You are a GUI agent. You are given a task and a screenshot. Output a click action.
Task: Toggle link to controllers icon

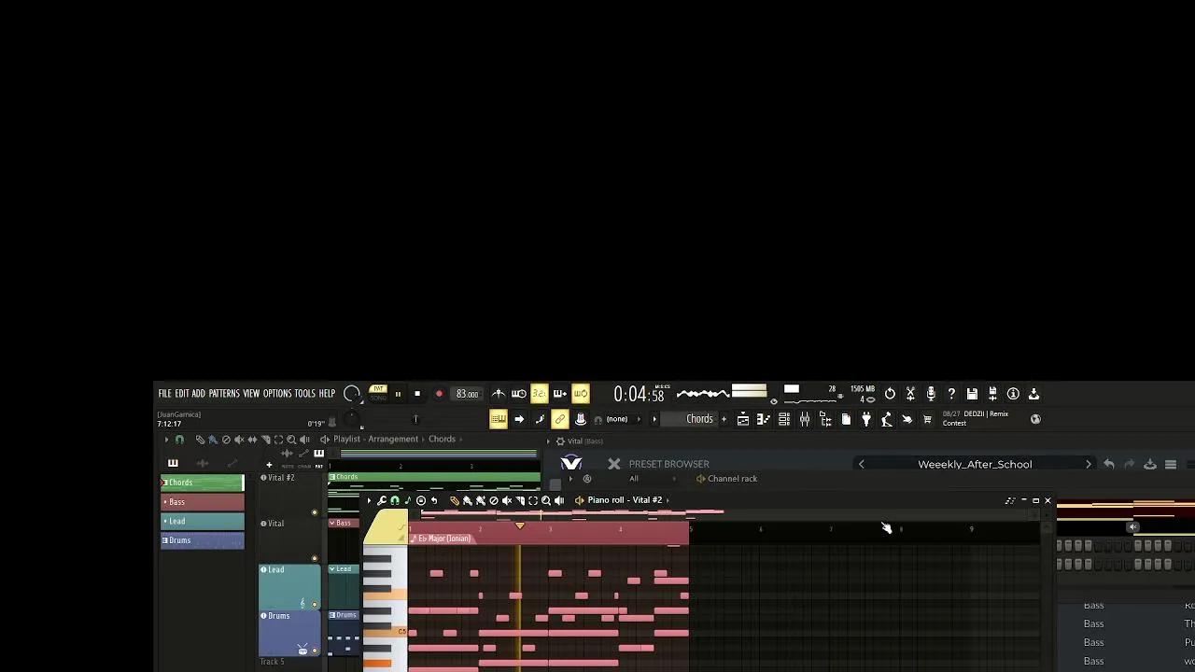[x=560, y=419]
